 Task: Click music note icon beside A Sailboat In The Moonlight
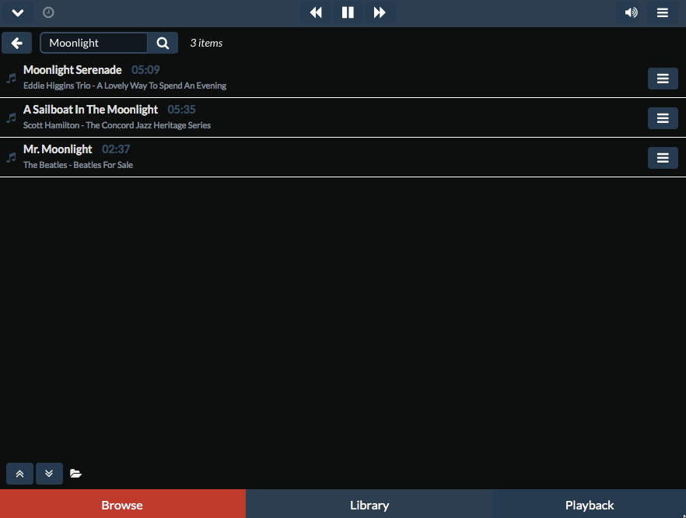12,117
